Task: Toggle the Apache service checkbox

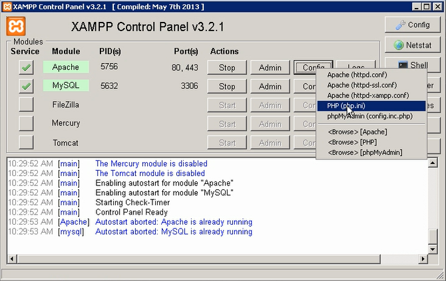Action: pyautogui.click(x=26, y=68)
